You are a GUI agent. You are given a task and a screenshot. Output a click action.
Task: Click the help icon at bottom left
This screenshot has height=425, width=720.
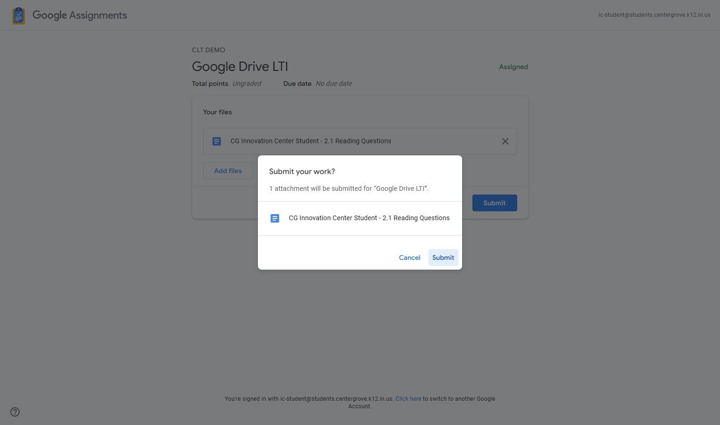coord(14,412)
